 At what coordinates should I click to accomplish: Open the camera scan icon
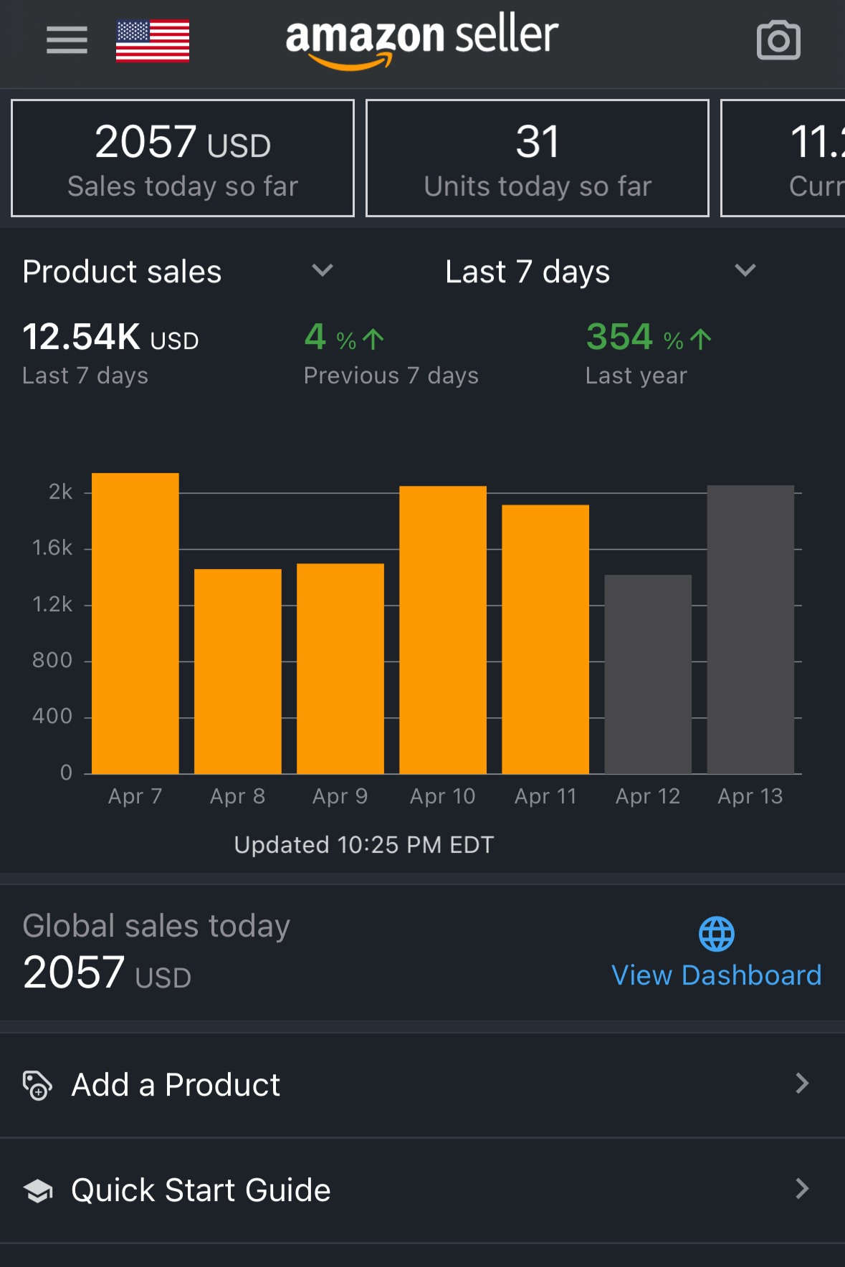point(778,41)
